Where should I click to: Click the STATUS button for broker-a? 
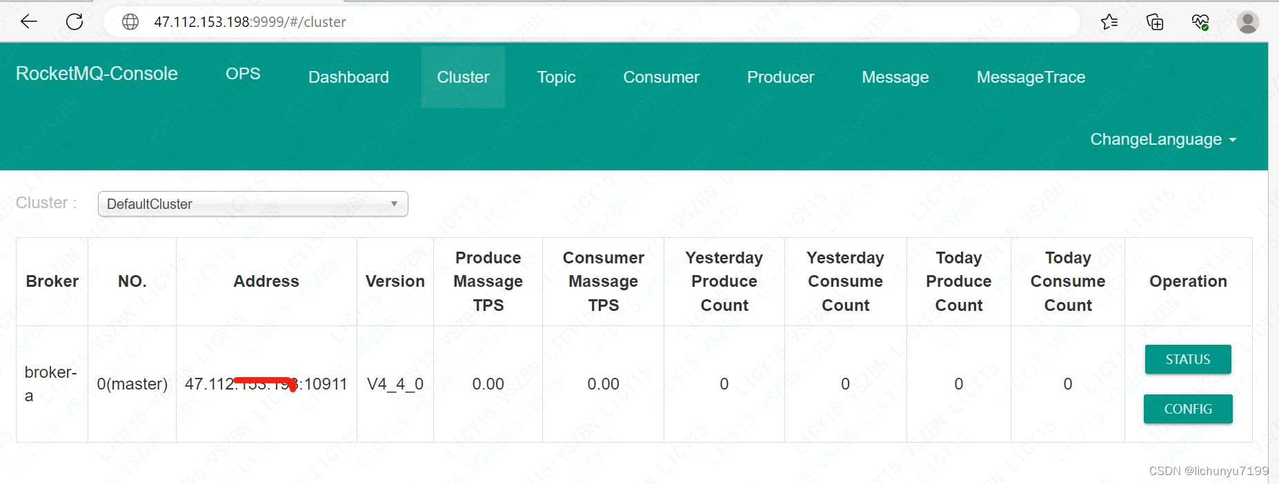coord(1188,359)
